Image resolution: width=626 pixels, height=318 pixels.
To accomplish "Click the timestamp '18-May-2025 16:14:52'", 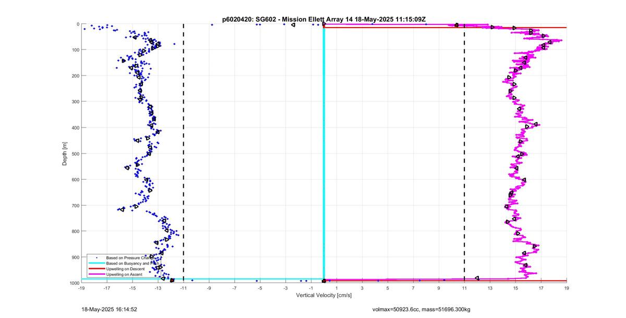I will 110,309.
